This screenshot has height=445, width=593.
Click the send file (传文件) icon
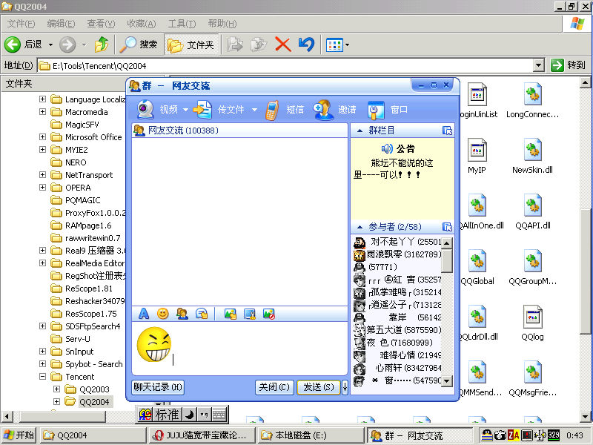202,110
